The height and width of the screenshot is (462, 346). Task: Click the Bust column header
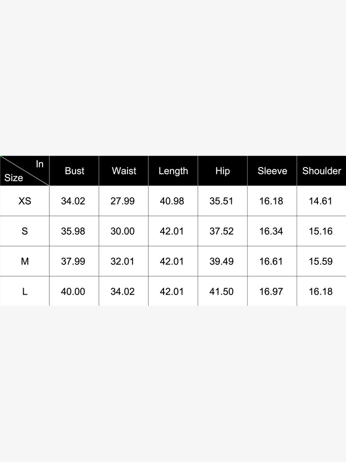pos(75,171)
